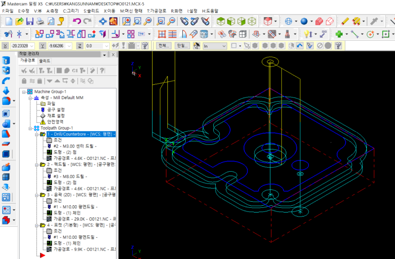Viewport: 395px width, 259px height.
Task: Click the 단일... button
Action: click(x=182, y=45)
